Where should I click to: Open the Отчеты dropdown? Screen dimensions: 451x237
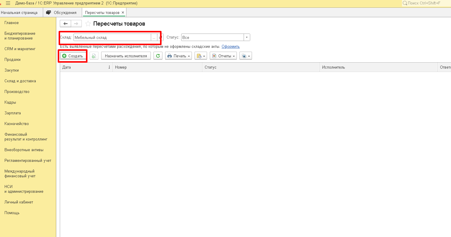click(x=223, y=56)
